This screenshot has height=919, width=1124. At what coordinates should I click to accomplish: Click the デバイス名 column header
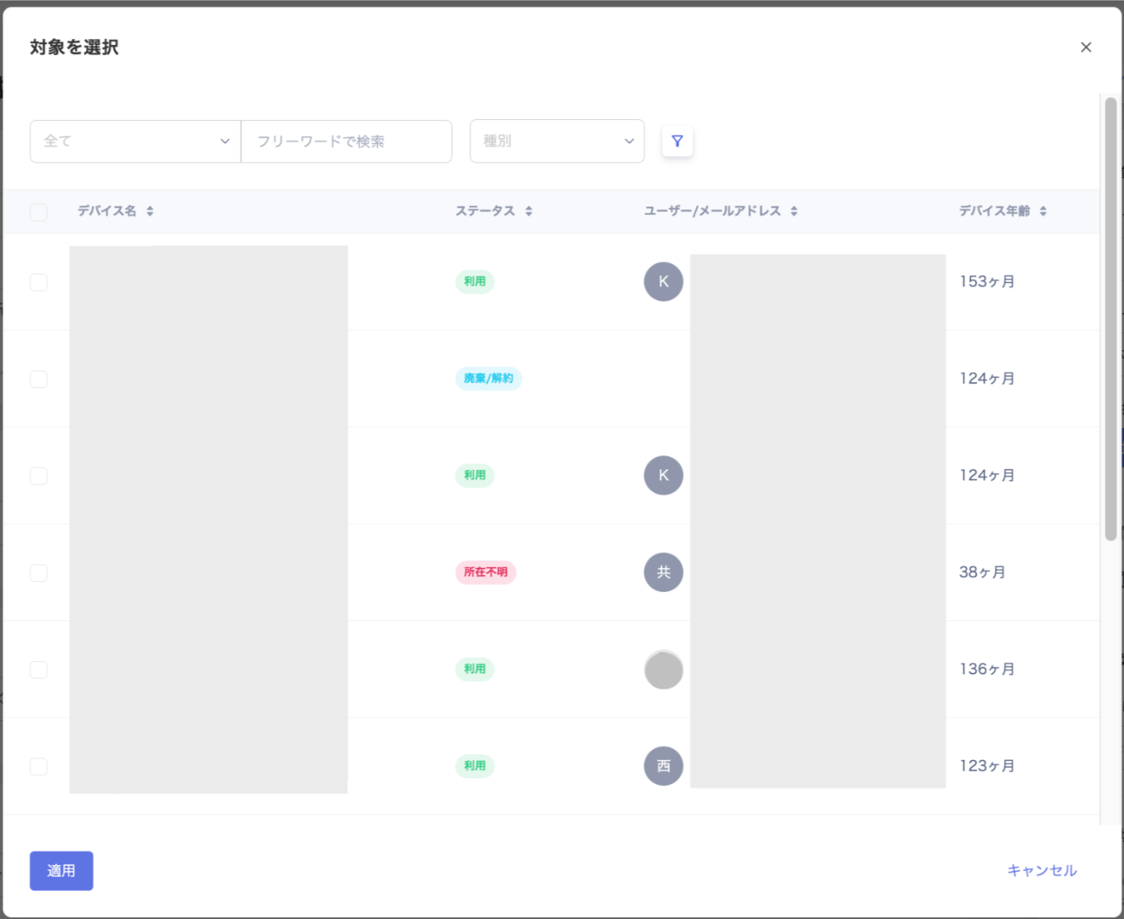pos(107,211)
